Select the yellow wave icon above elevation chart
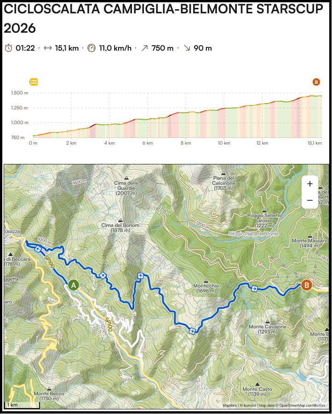Image resolution: width=332 pixels, height=414 pixels. coord(34,82)
